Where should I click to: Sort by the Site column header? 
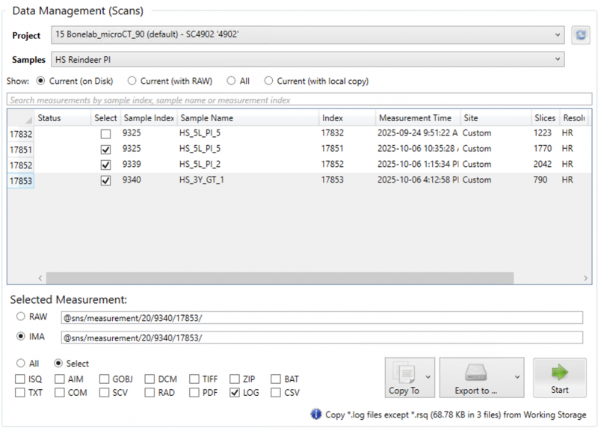(x=496, y=118)
